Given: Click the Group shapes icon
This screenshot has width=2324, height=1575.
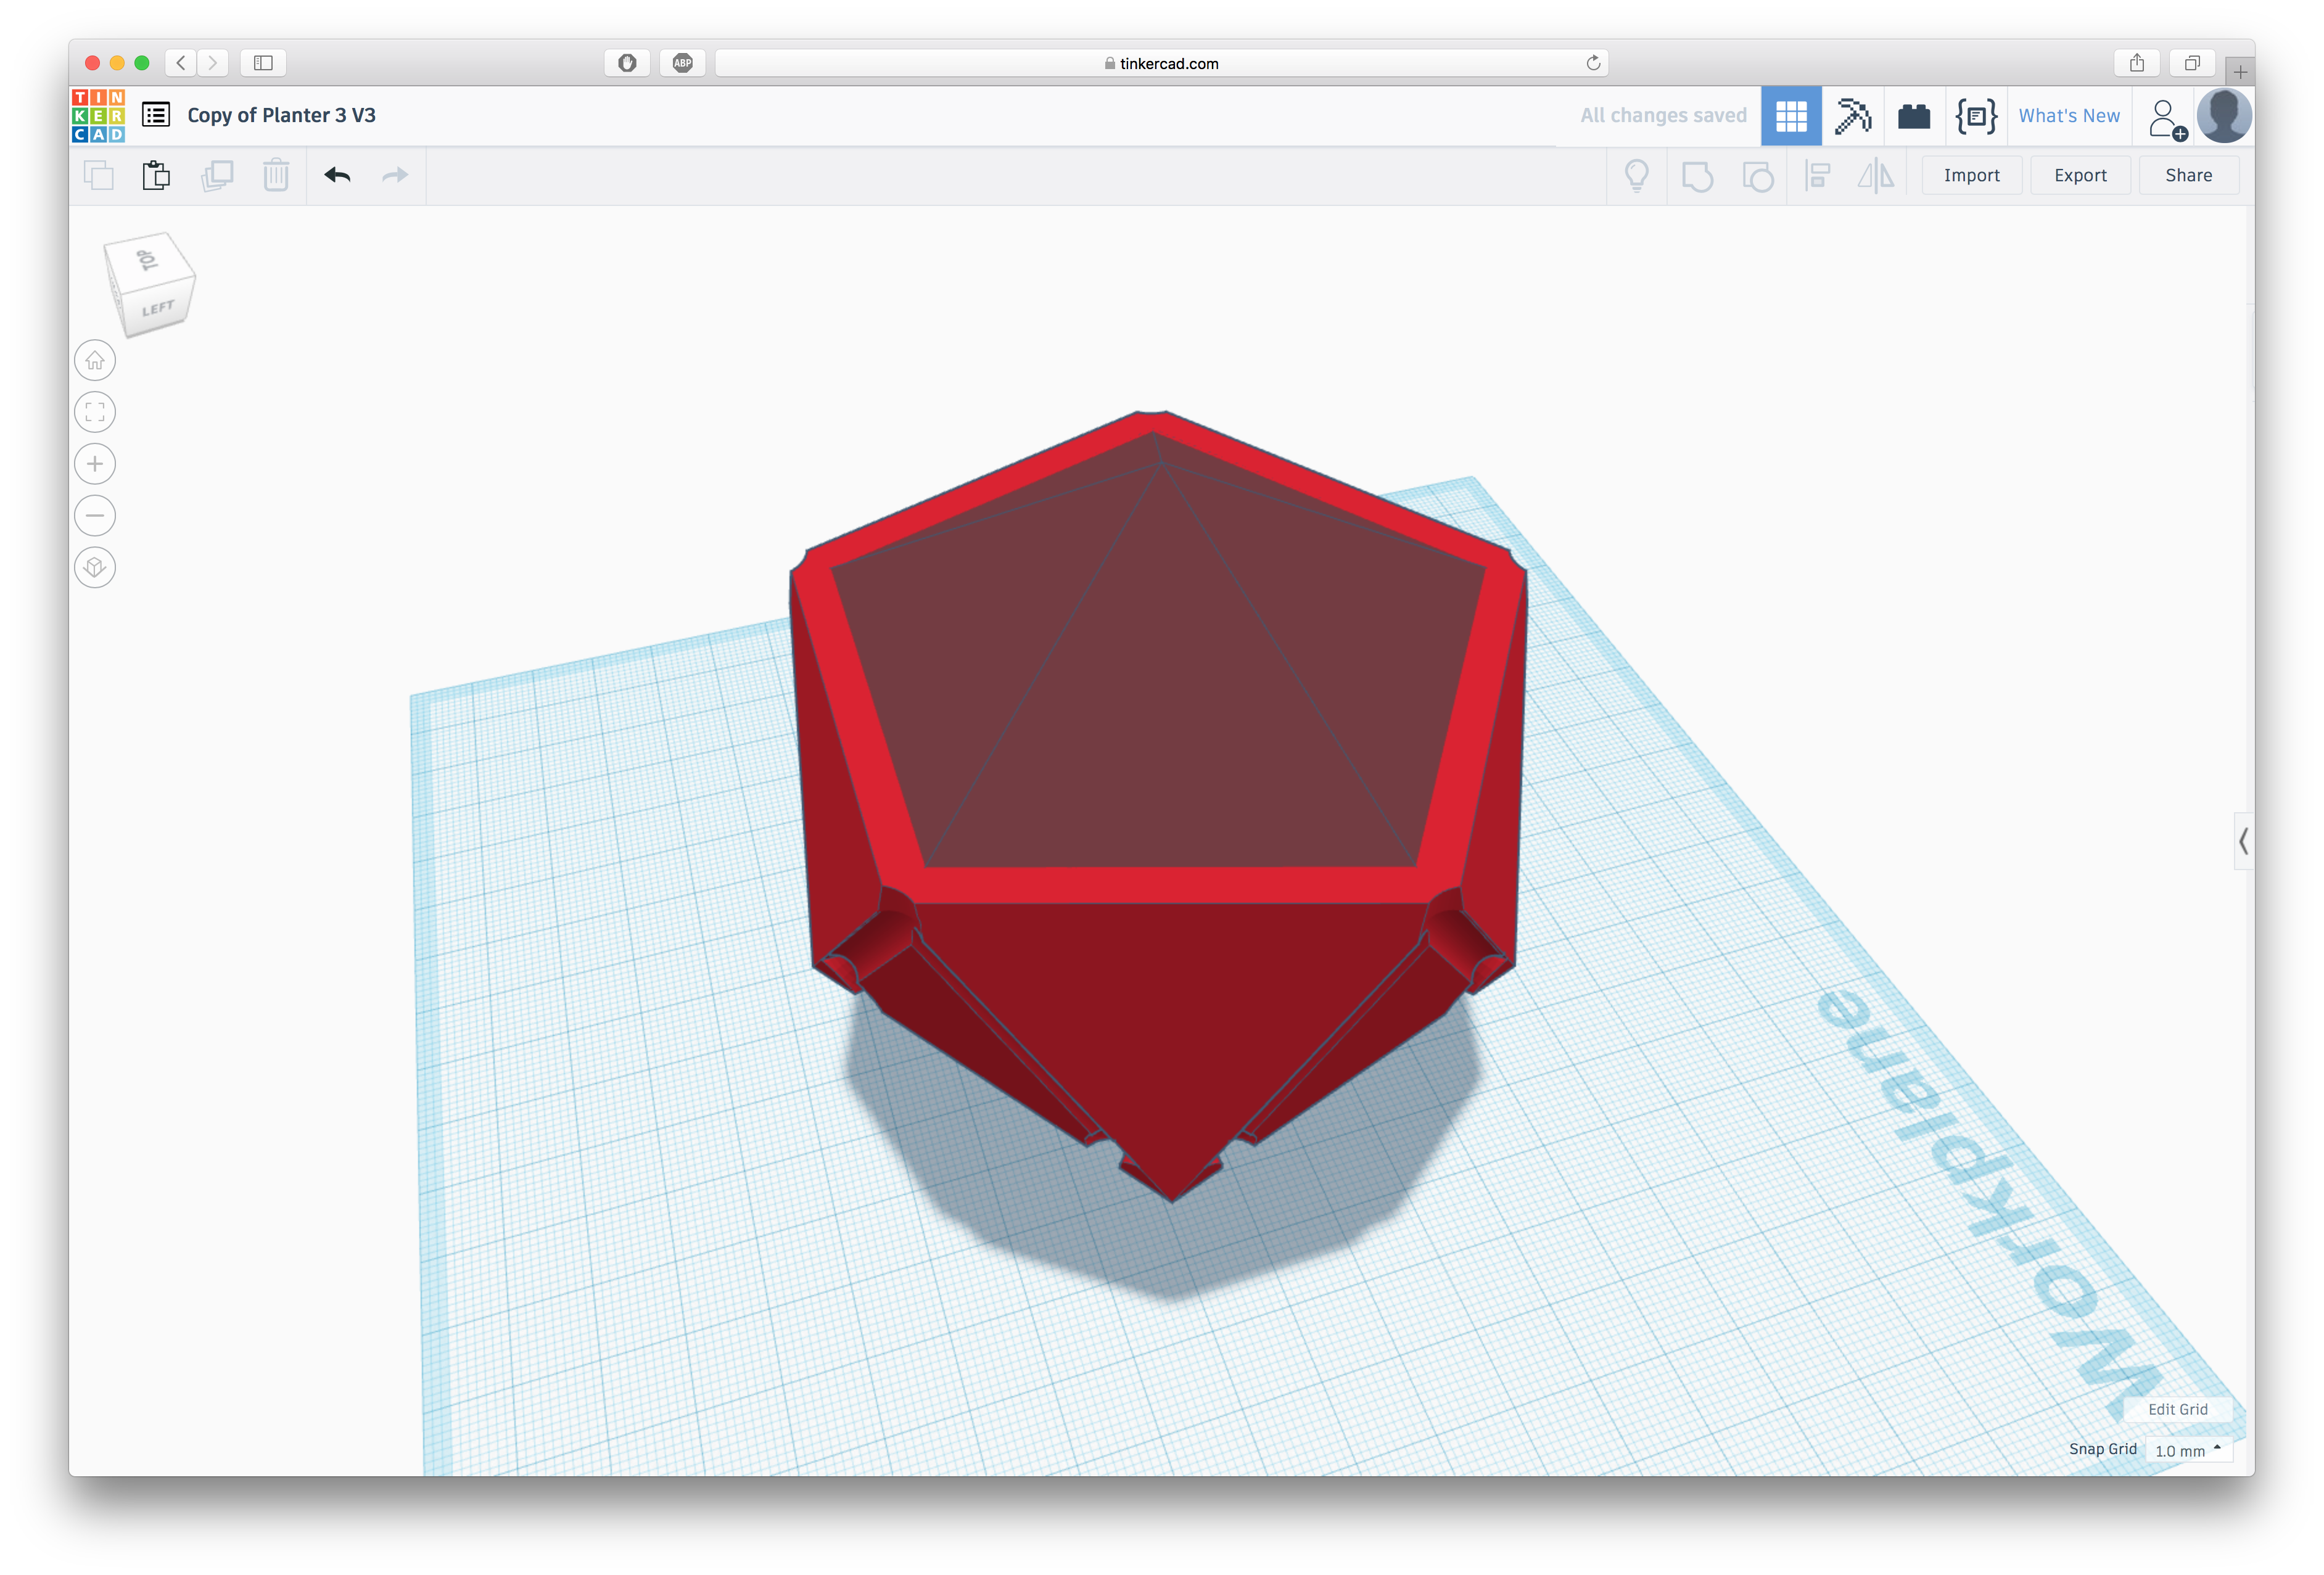Looking at the screenshot, I should 1697,176.
